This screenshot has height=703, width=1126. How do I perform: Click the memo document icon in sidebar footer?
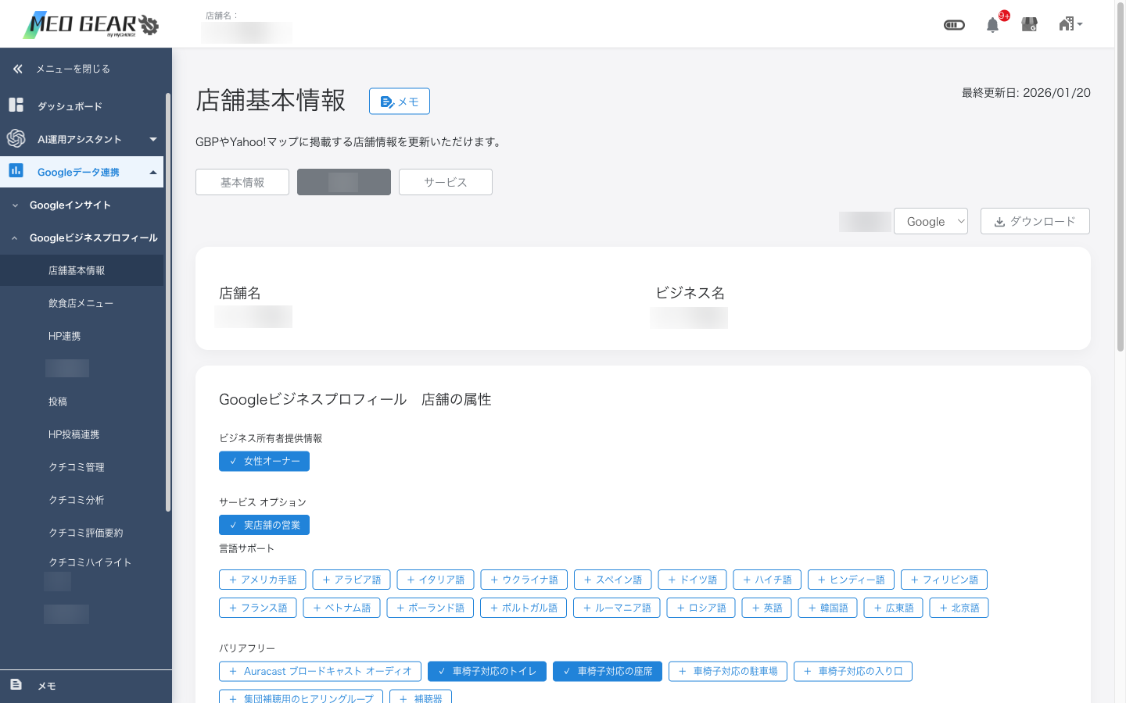coord(16,684)
